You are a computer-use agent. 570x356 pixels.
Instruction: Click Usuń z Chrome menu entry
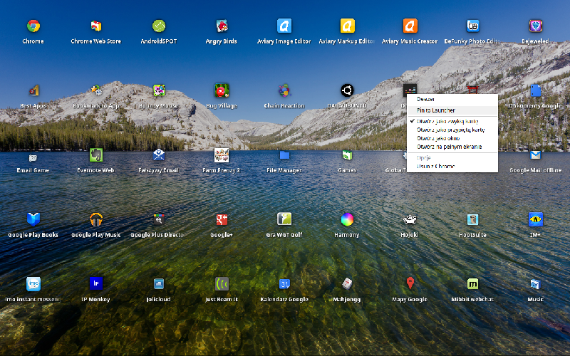coord(452,167)
